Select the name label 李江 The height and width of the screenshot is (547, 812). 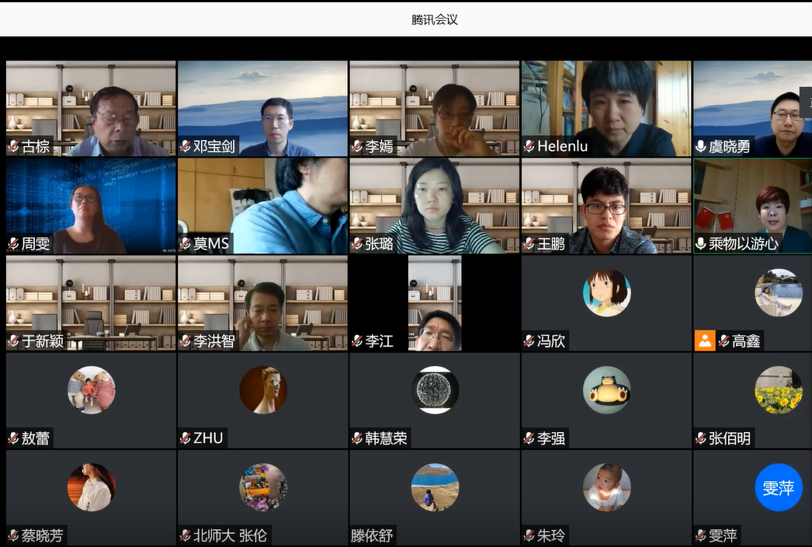point(379,341)
